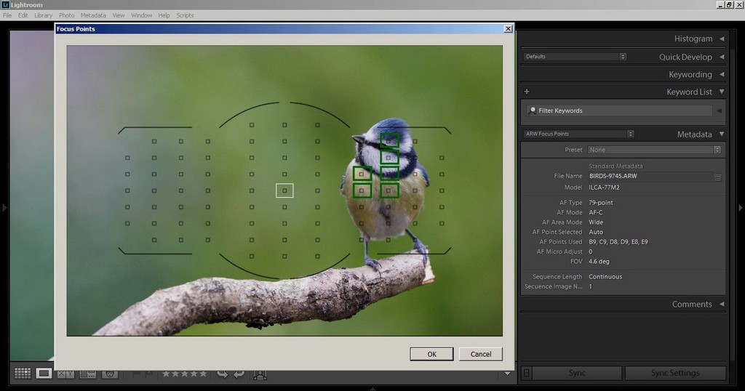The height and width of the screenshot is (391, 745).
Task: Open the ARW Focus Points metadata dropdown
Action: click(578, 134)
